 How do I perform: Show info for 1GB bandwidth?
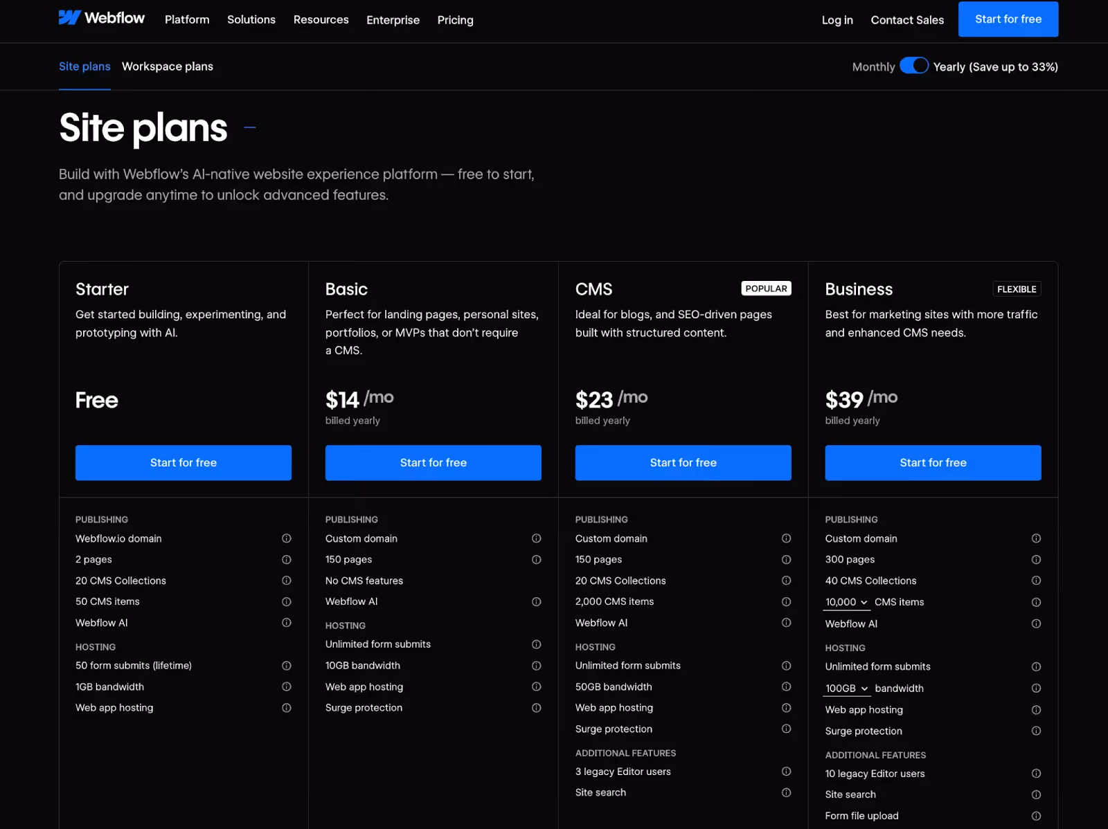287,686
